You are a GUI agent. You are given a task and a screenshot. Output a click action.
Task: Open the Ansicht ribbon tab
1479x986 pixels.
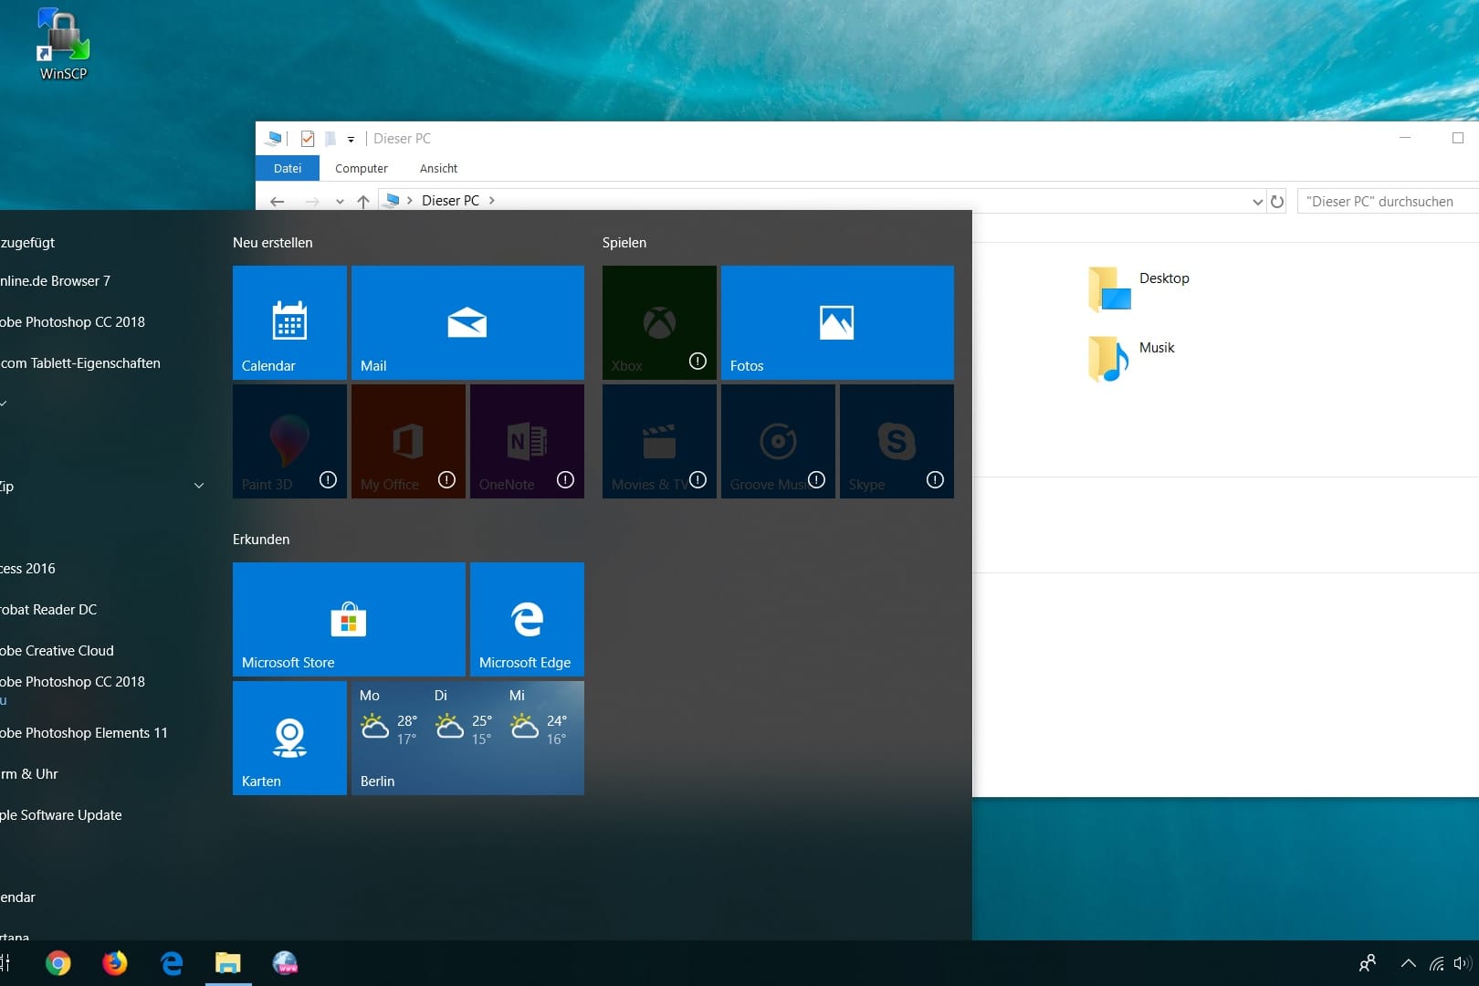pyautogui.click(x=439, y=168)
